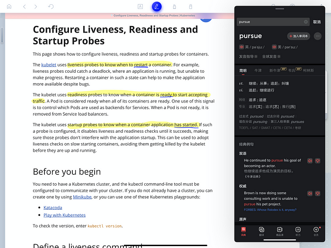This screenshot has height=248, width=331.
Task: Play audio for the Forbes example sentence
Action: 310,193
